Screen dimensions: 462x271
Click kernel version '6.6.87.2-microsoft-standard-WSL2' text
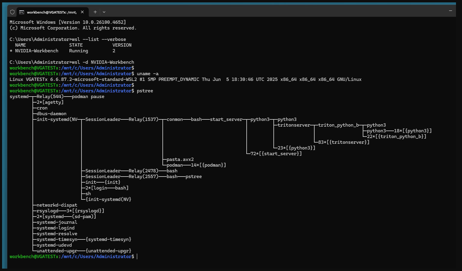pyautogui.click(x=94, y=79)
